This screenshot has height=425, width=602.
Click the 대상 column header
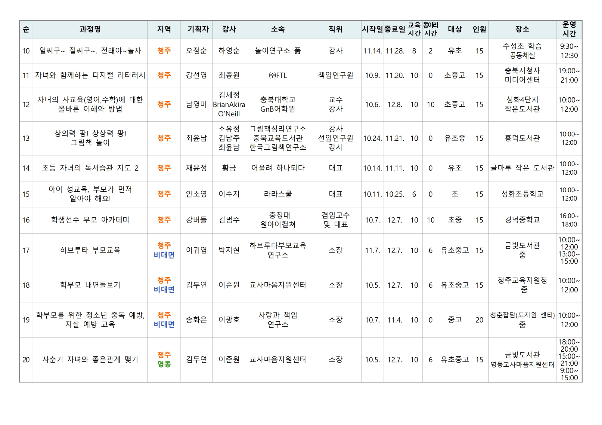coord(455,29)
